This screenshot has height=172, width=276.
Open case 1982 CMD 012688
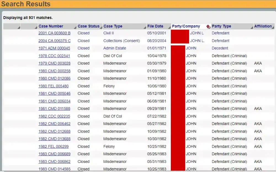54,131
